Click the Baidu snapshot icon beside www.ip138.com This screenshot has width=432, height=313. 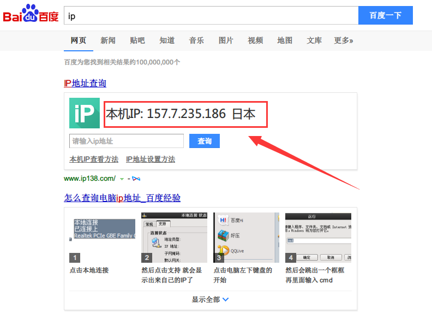(136, 179)
